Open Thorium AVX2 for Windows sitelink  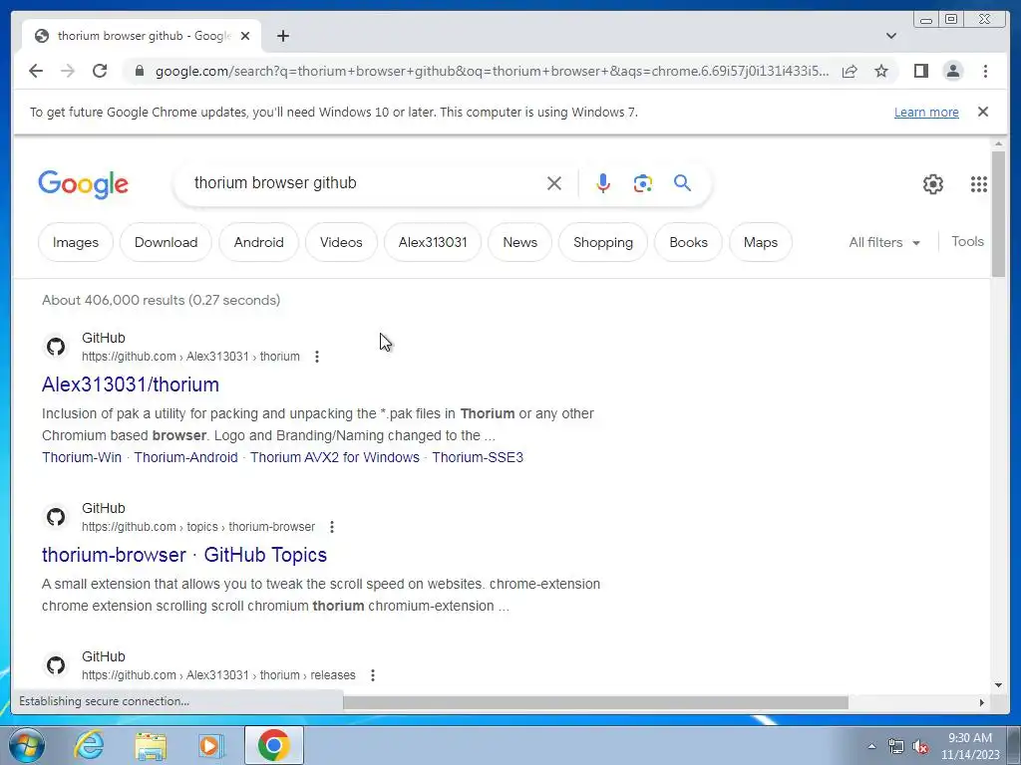click(x=335, y=457)
